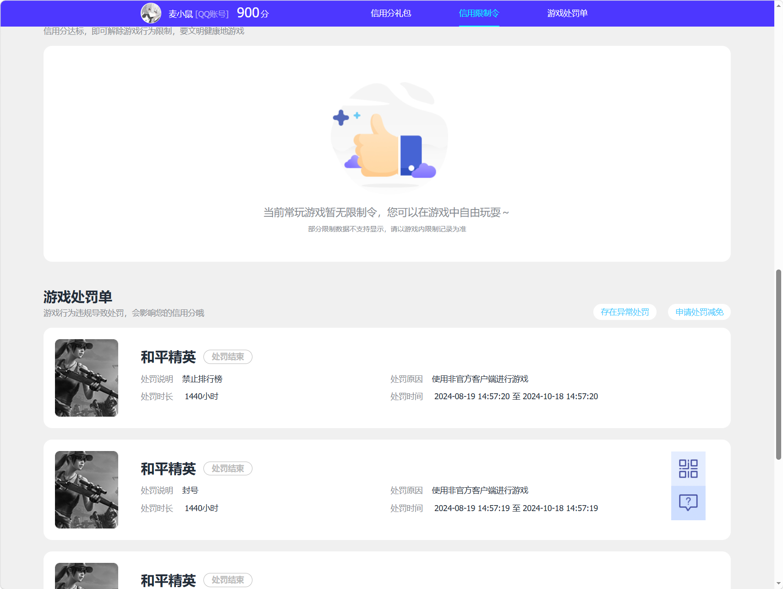Click the 900分 credit score

click(x=252, y=13)
